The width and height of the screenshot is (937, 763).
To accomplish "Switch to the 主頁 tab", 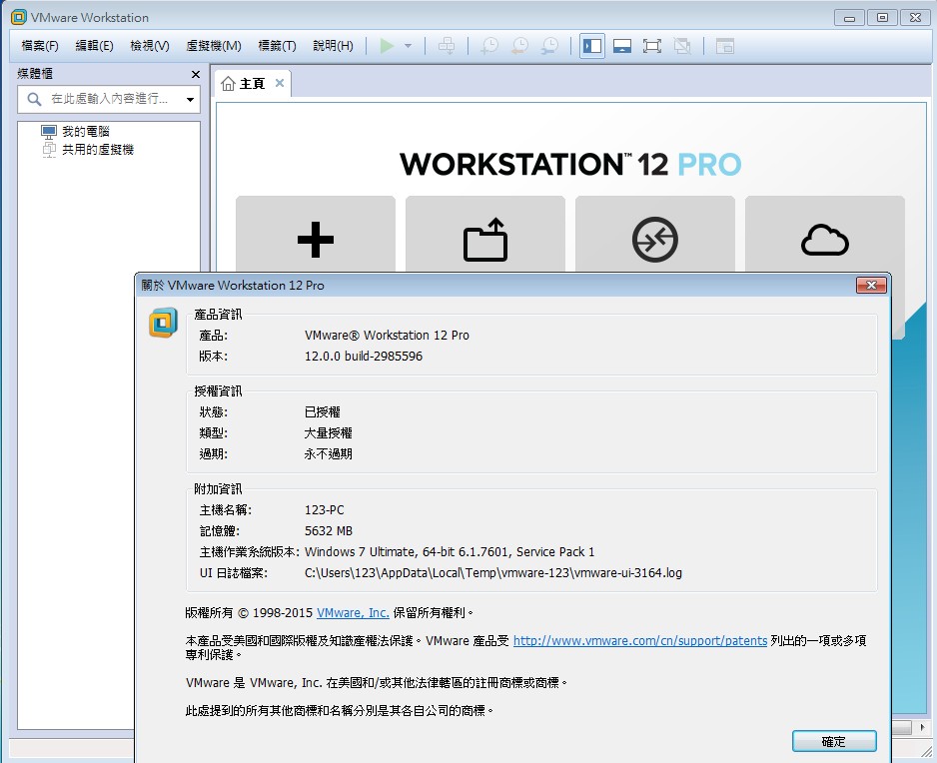I will [x=252, y=84].
